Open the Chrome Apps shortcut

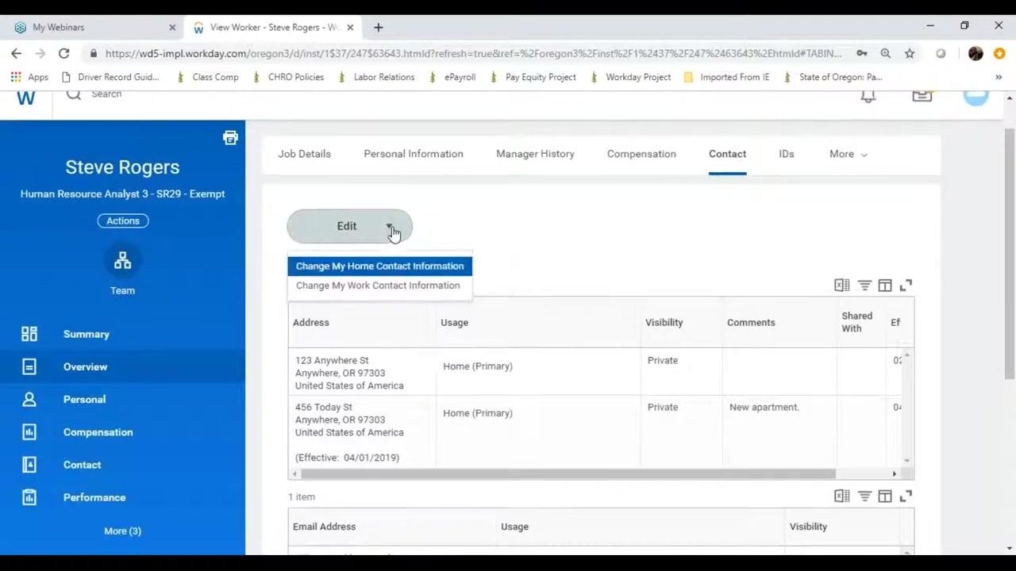pyautogui.click(x=29, y=77)
